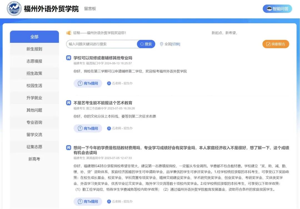
Task: Open the 专业咨询 sidebar item
Action: (34, 122)
